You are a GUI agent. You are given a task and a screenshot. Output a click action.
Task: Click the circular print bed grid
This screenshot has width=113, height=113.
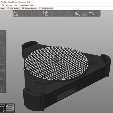click(56, 63)
